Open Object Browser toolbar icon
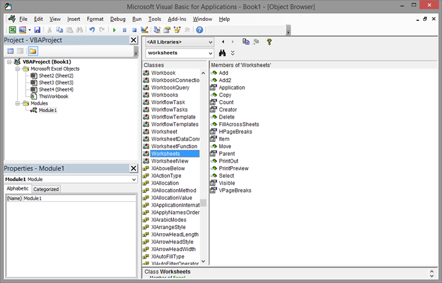The width and height of the screenshot is (442, 283). [177, 30]
